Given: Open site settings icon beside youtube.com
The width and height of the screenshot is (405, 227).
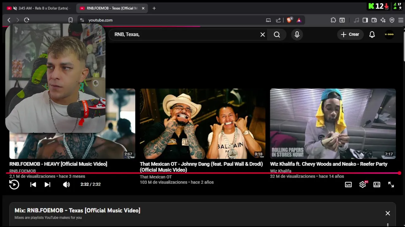Looking at the screenshot, I should point(82,20).
